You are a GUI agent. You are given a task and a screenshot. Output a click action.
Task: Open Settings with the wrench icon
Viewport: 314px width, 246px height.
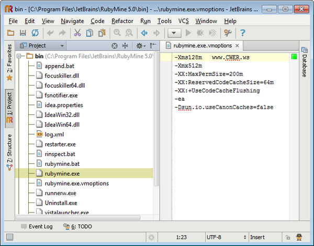click(227, 33)
